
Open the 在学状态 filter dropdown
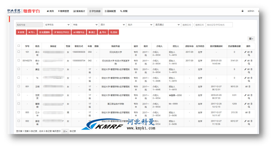click(x=57, y=25)
